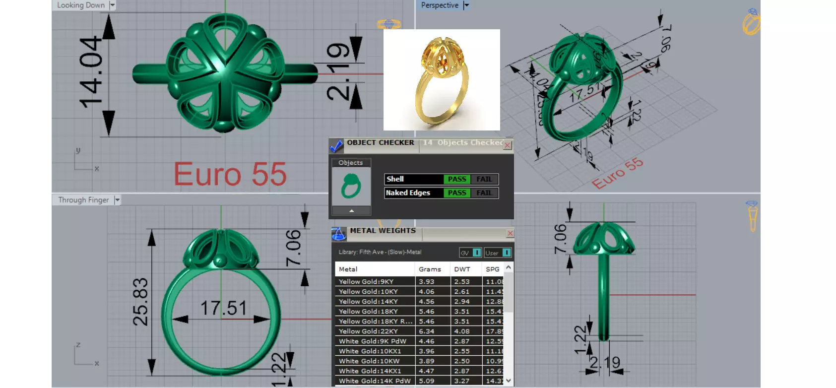Image resolution: width=836 pixels, height=388 pixels.
Task: Click the Metal Weights scale icon
Action: 338,234
